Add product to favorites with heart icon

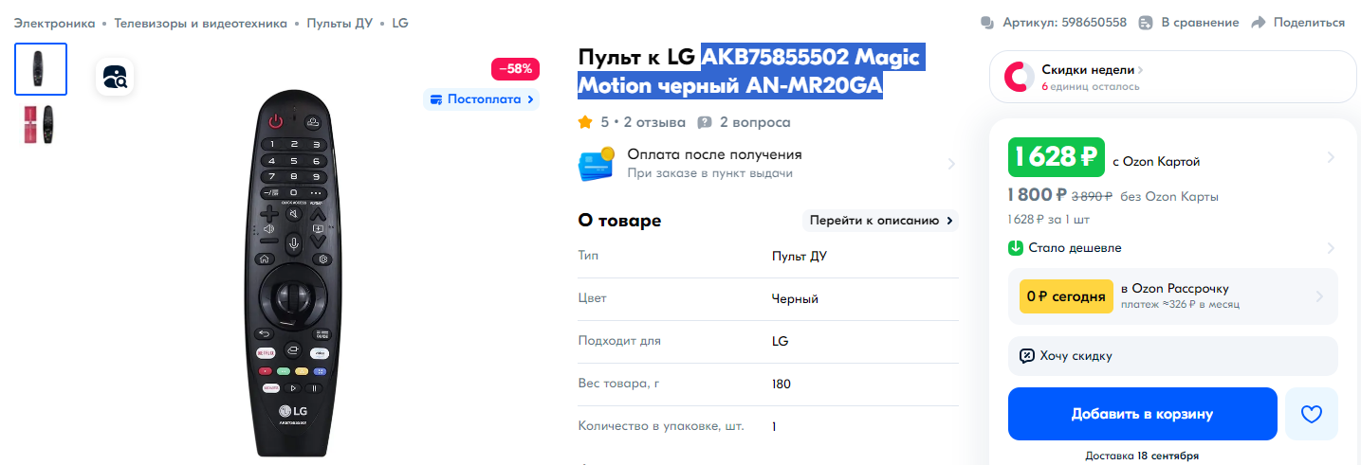[1311, 414]
